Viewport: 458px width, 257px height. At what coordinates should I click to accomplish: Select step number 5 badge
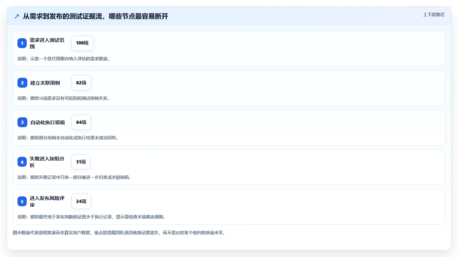(22, 201)
